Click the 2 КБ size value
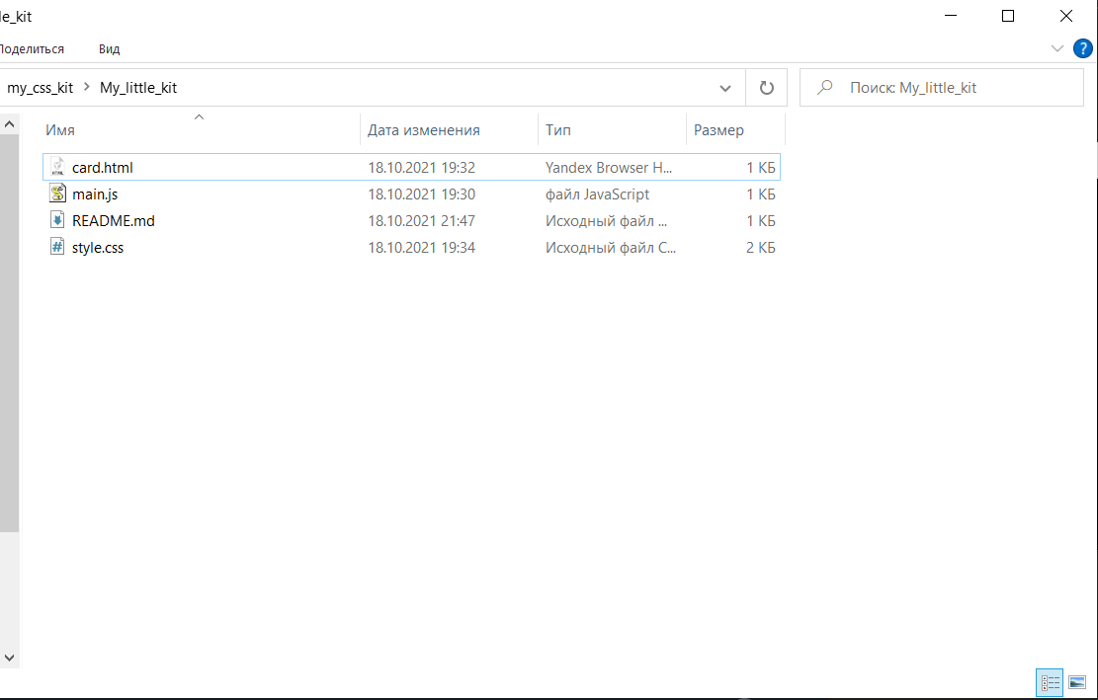 click(760, 248)
